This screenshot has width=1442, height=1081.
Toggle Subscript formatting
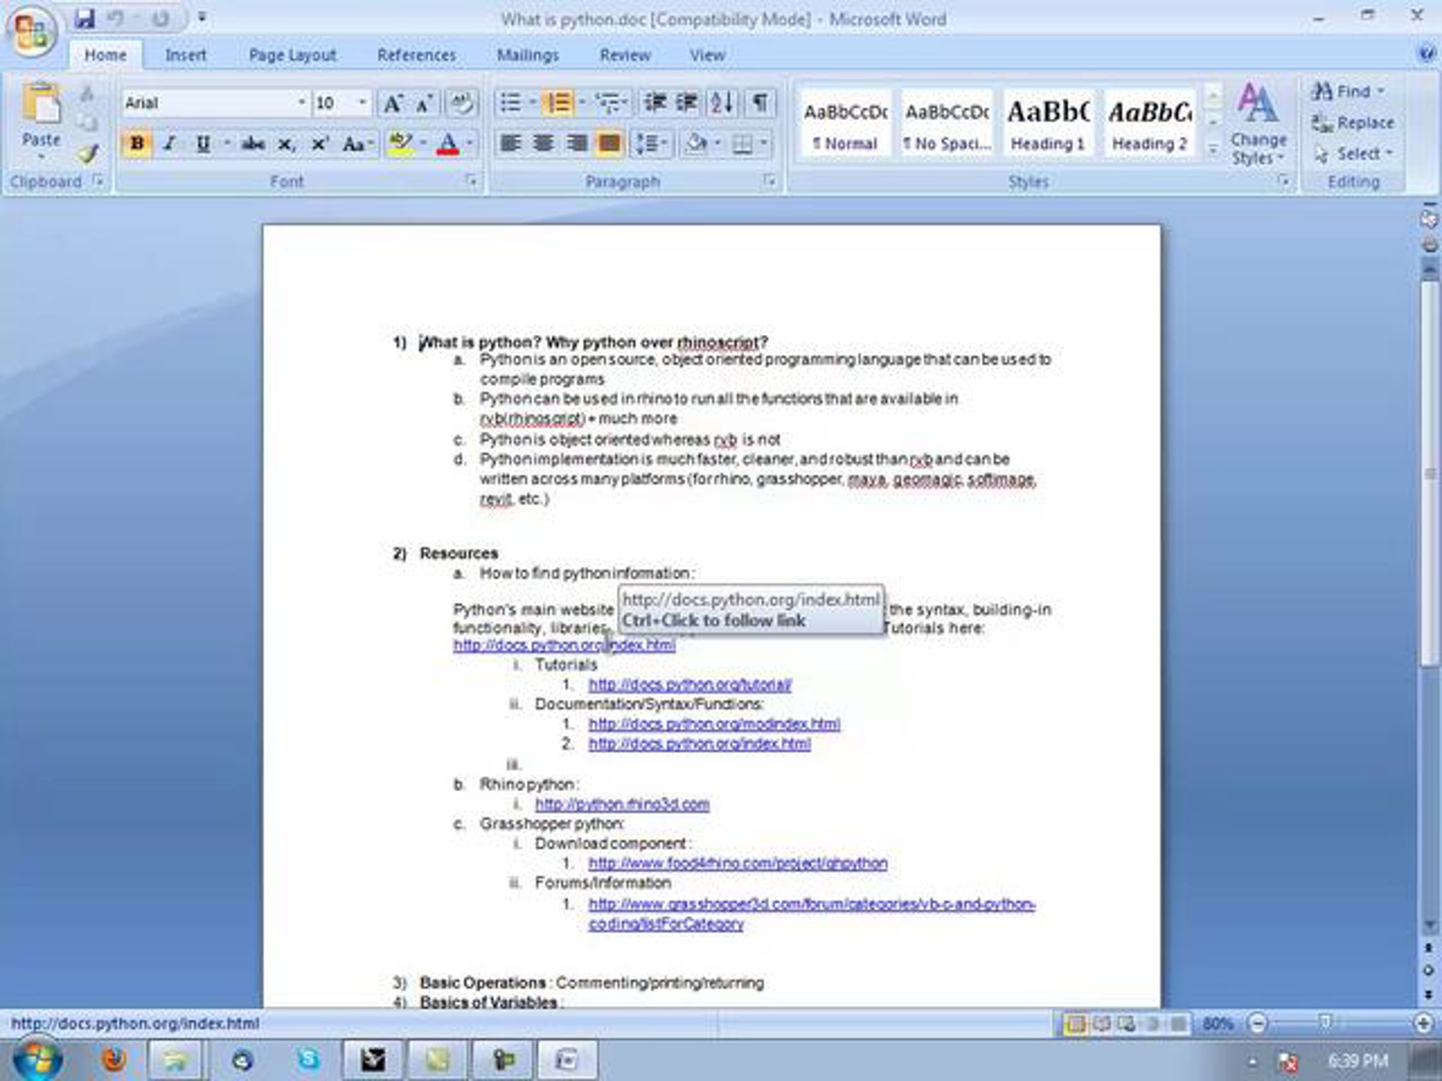285,144
